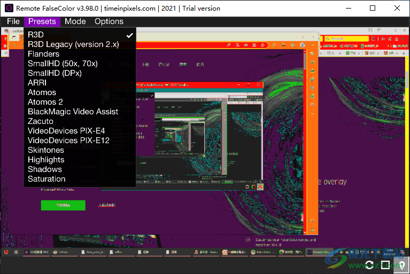
Task: Select the Zacuto preset
Action: click(x=80, y=121)
